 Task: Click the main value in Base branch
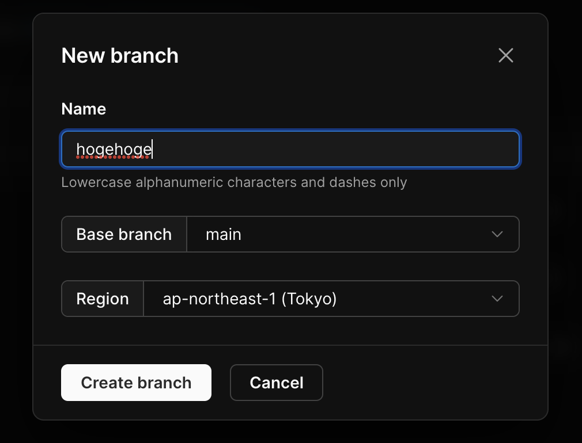click(224, 235)
